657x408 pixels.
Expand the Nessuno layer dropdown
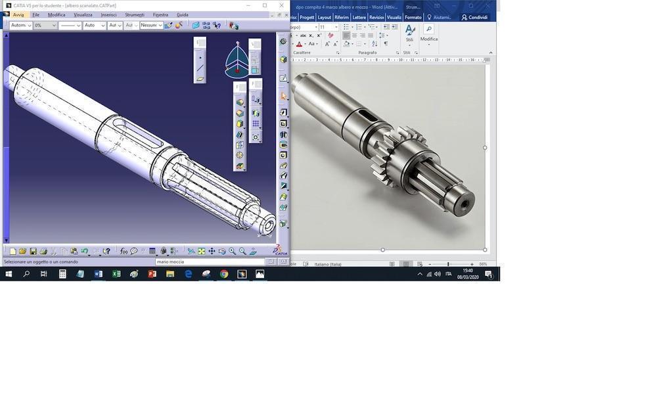coord(160,26)
